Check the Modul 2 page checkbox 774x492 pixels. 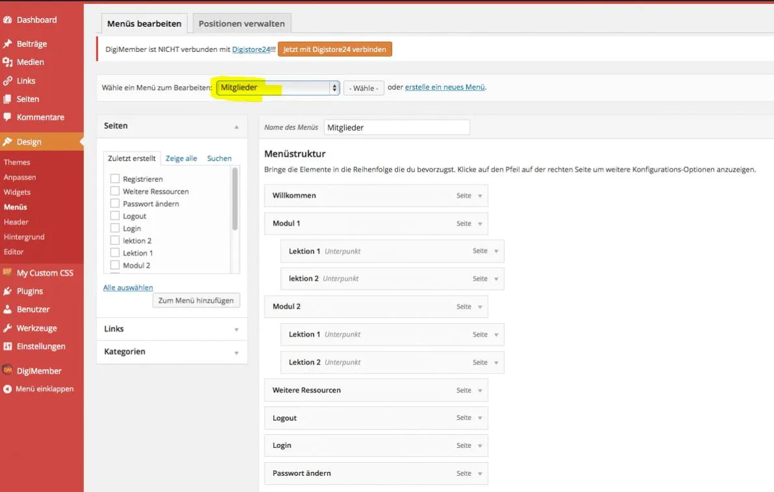tap(115, 265)
